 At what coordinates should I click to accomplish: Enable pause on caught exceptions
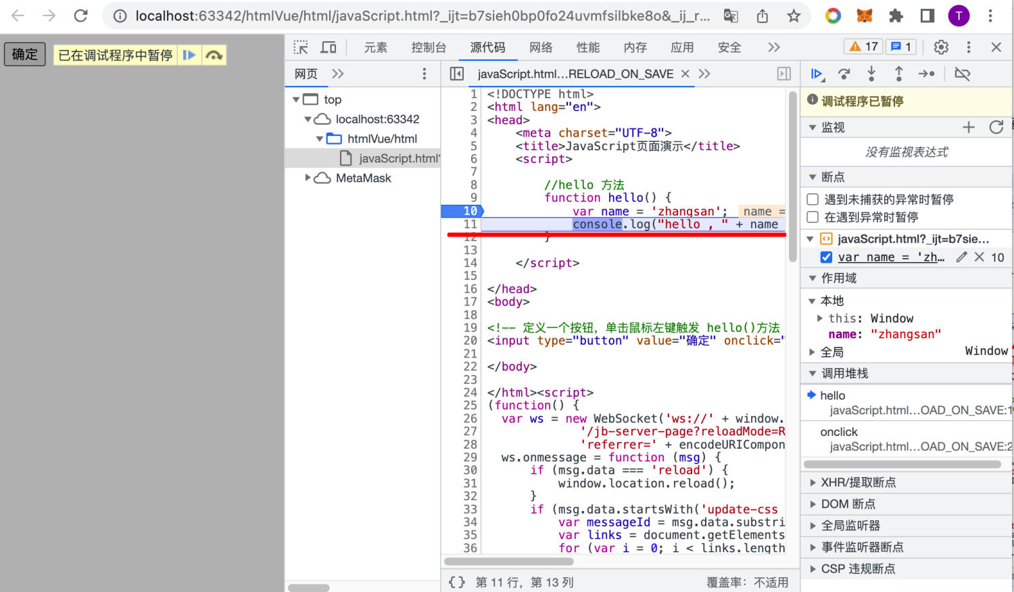pos(813,217)
